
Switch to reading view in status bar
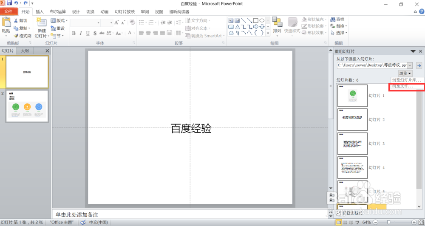point(351,223)
